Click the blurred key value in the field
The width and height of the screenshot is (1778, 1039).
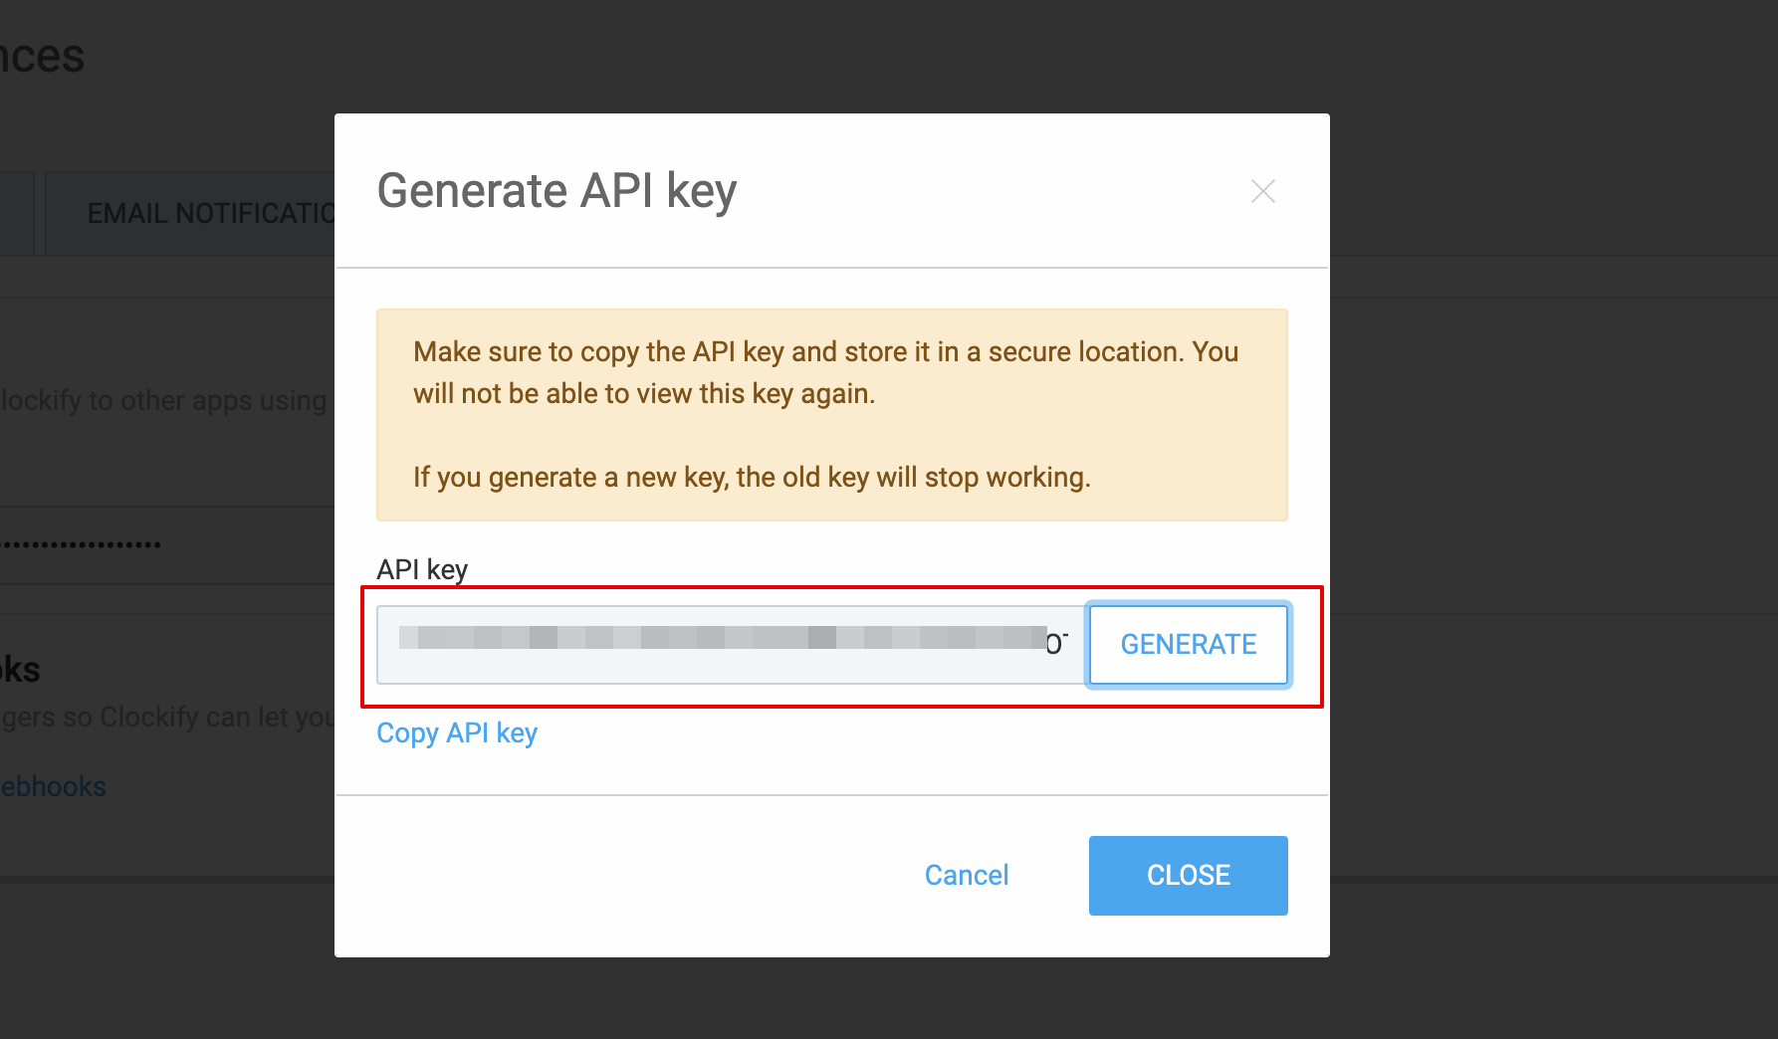722,638
